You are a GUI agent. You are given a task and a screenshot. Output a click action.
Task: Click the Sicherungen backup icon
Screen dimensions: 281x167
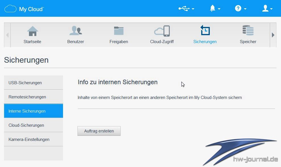[205, 31]
